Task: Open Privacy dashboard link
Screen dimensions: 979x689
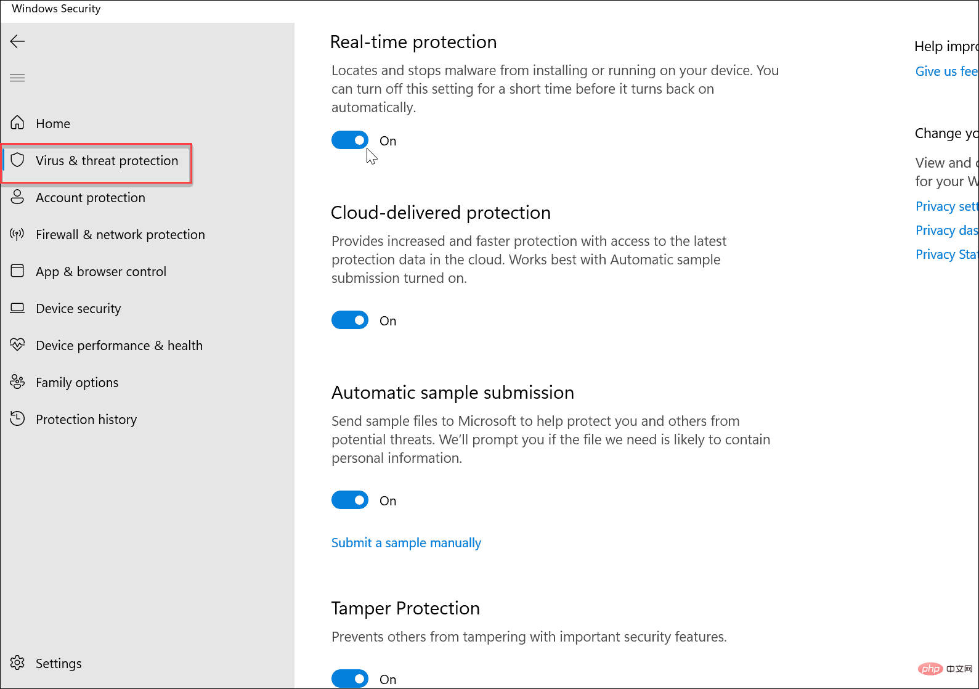Action: pos(946,230)
